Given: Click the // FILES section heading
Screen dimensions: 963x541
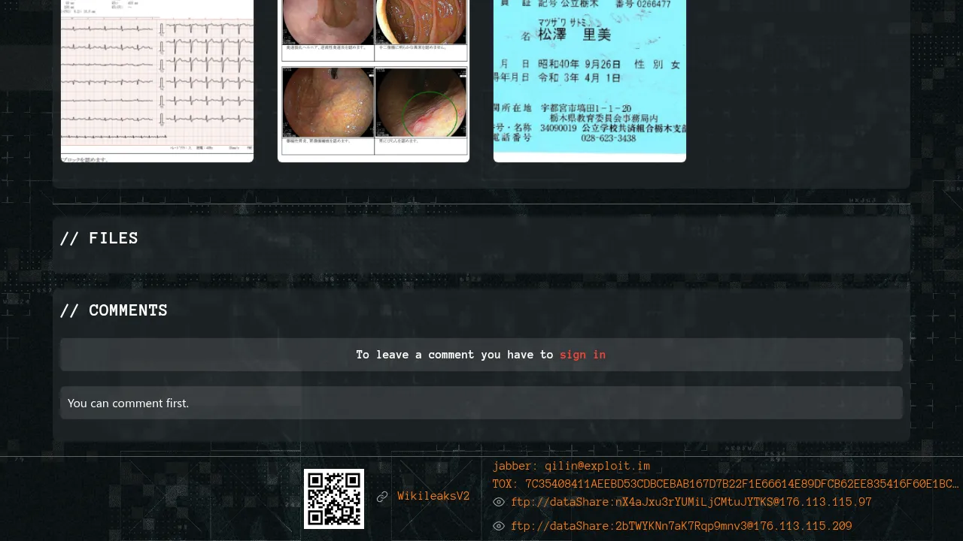Looking at the screenshot, I should point(99,238).
